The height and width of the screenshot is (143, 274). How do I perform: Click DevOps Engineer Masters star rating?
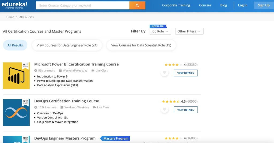173,138
